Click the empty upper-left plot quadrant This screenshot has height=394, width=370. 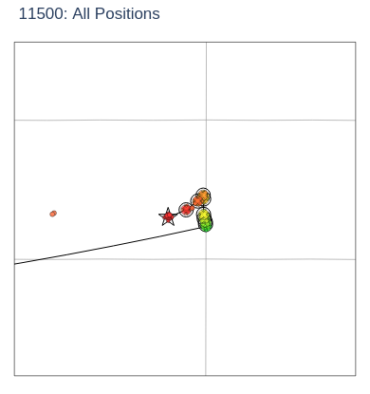[110, 81]
